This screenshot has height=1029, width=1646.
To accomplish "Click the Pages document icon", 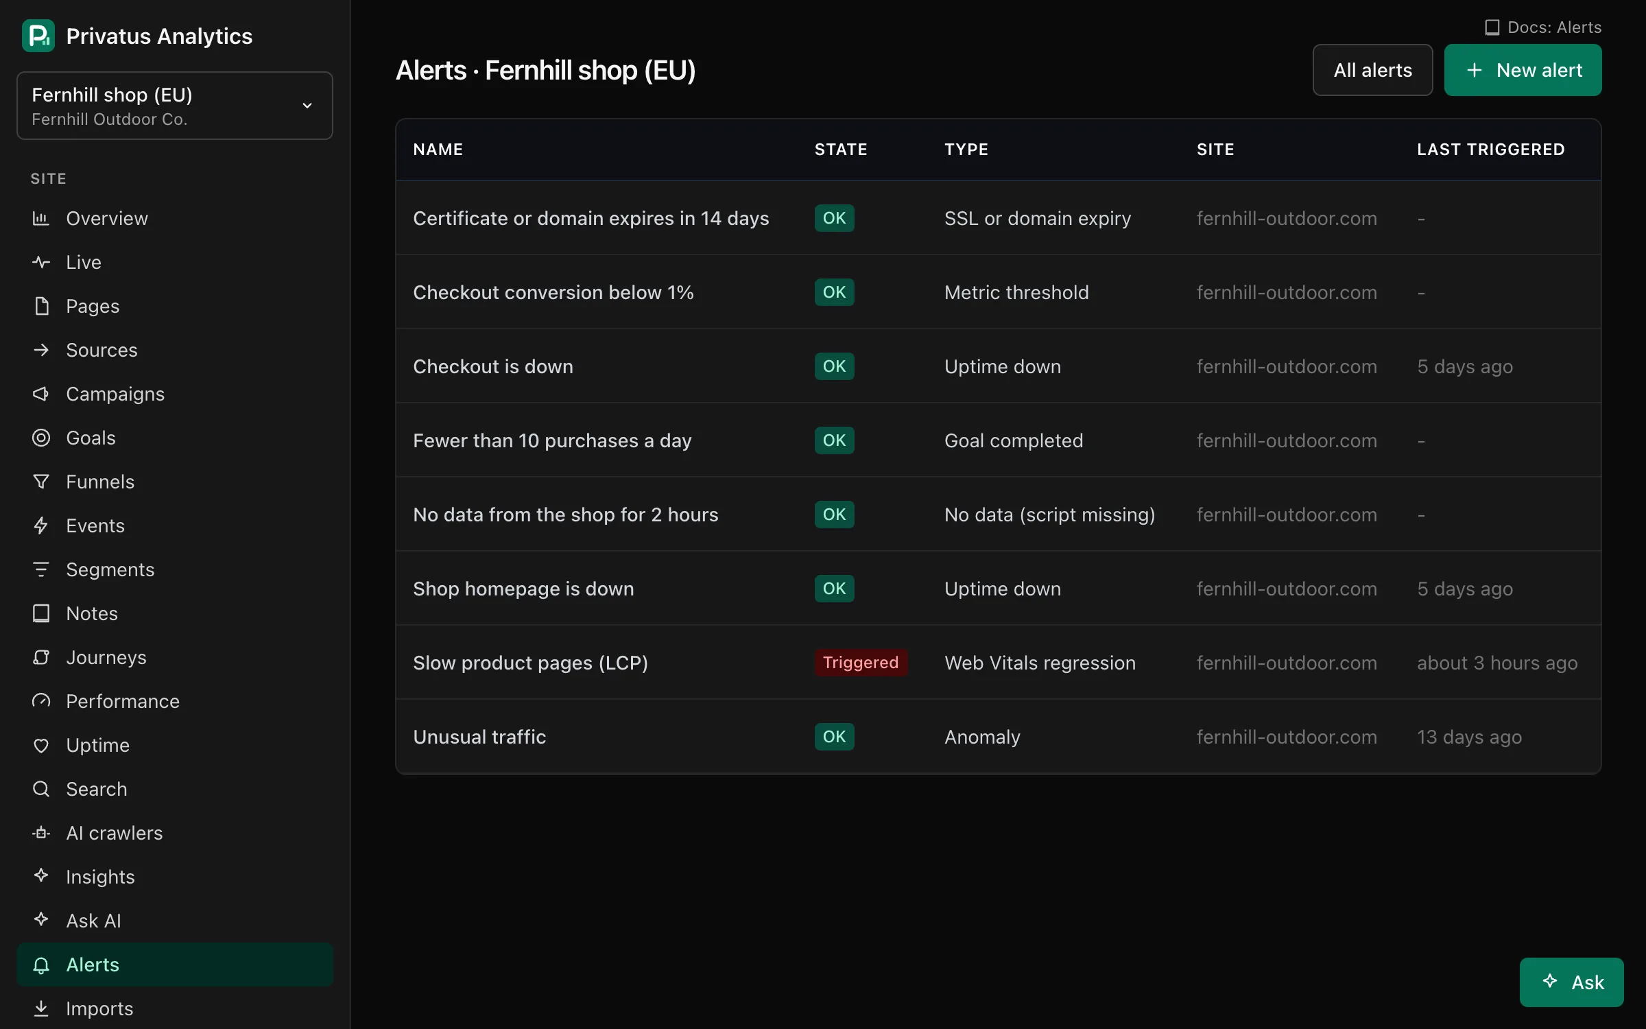I will (41, 306).
